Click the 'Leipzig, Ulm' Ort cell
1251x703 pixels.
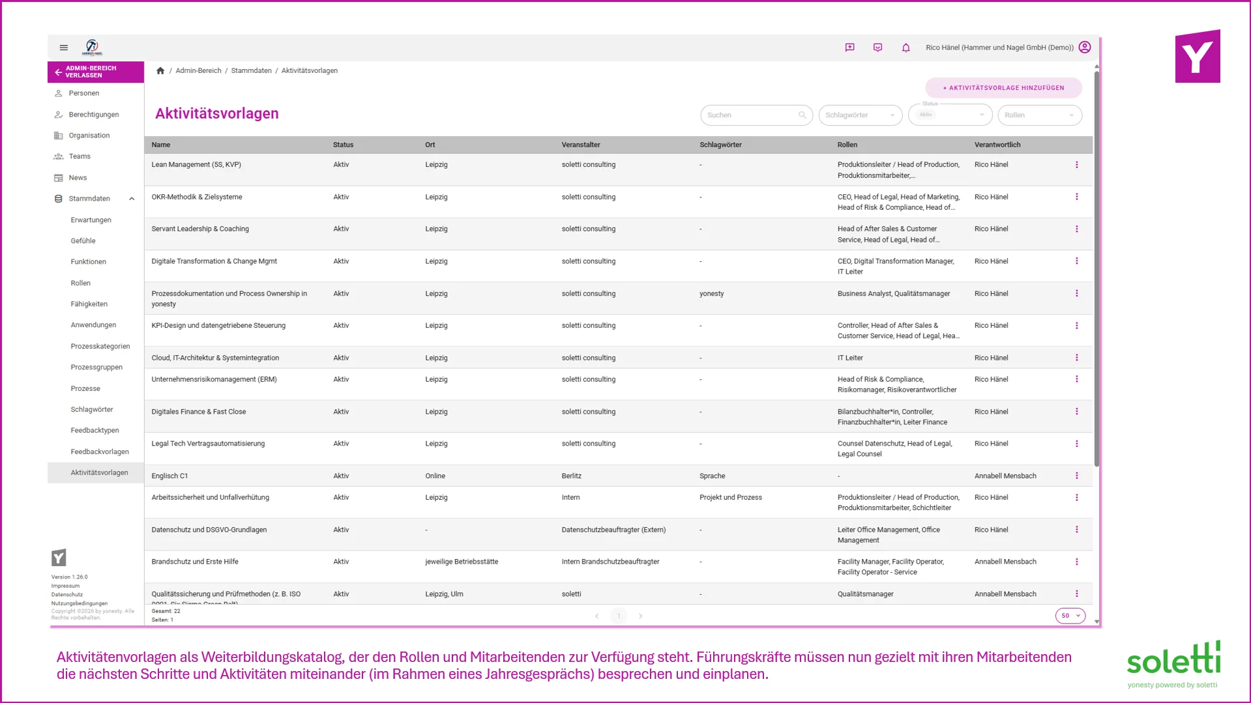pos(444,594)
